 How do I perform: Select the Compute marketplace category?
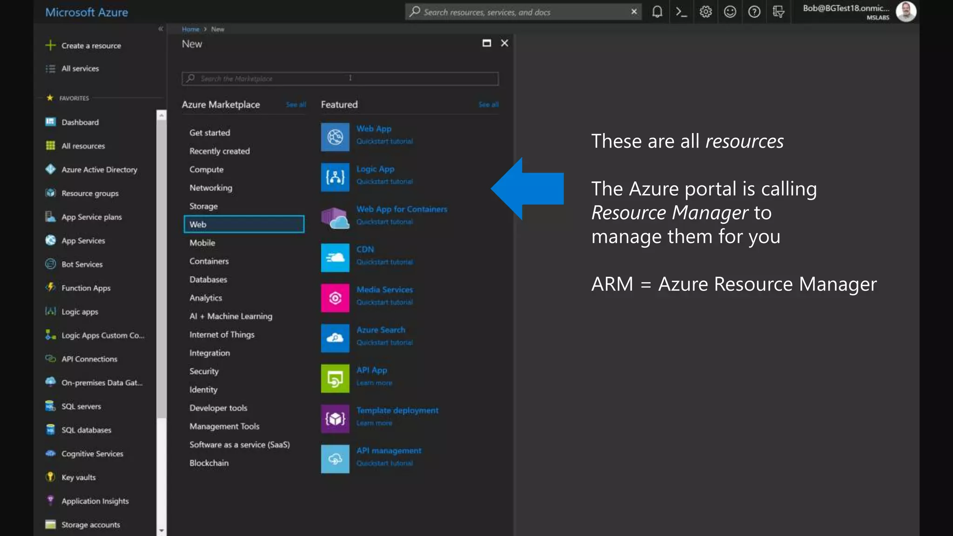[x=206, y=169]
